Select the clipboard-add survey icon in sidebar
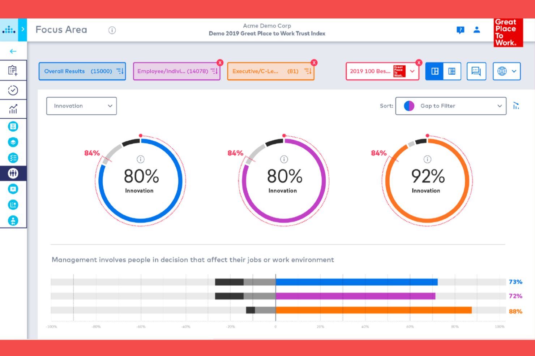The width and height of the screenshot is (535, 356). (13, 70)
